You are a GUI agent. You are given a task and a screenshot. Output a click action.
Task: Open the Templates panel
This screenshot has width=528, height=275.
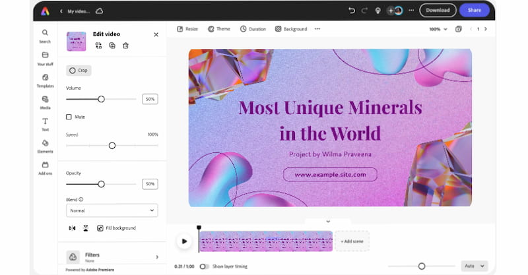45,80
